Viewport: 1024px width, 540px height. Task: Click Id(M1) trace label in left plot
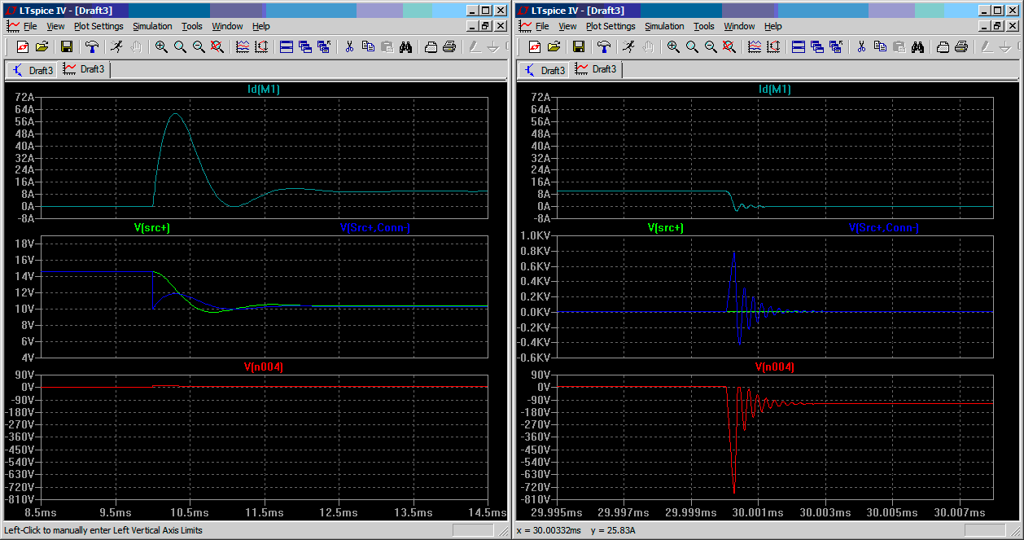point(264,89)
